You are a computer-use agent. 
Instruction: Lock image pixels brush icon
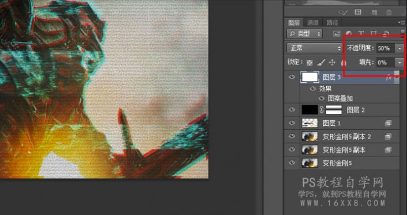click(x=321, y=63)
